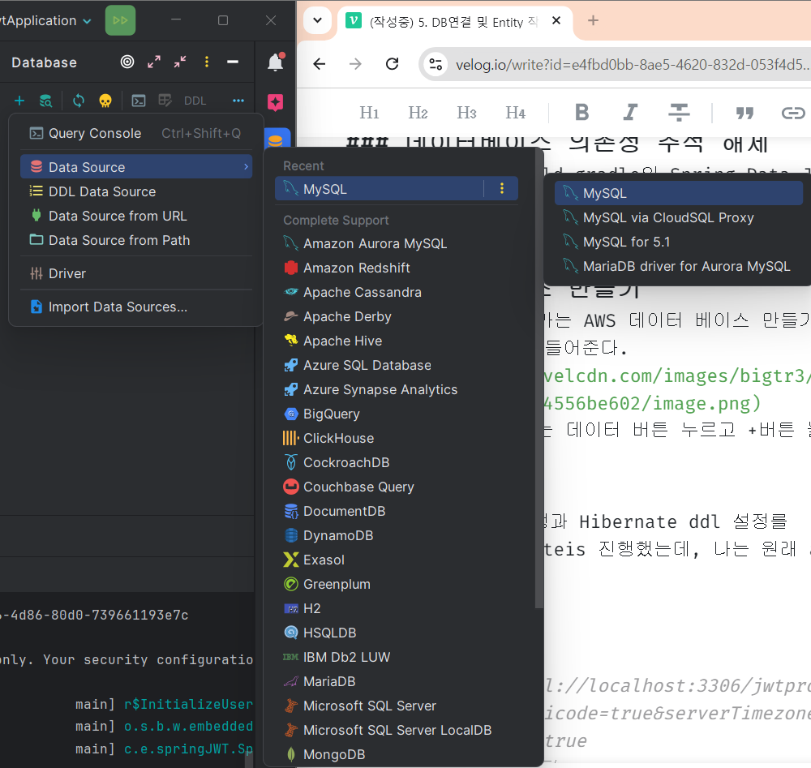Refresh the database with the sync icon
Screen dimensions: 811x768
(x=79, y=101)
